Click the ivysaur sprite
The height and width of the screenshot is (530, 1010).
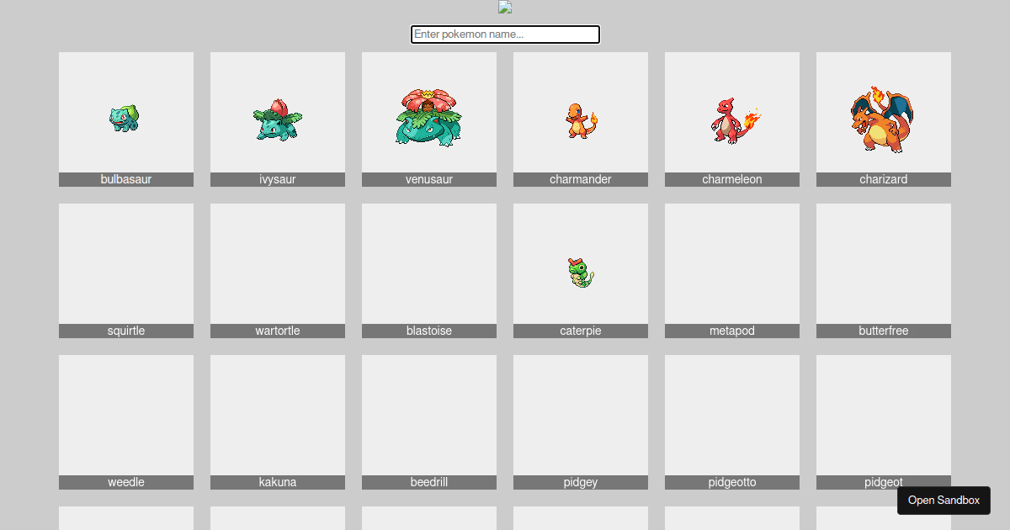[x=278, y=118]
